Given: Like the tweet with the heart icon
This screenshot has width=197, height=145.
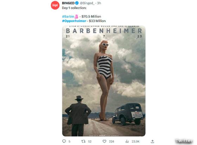Looking at the screenshot, I should 104,141.
